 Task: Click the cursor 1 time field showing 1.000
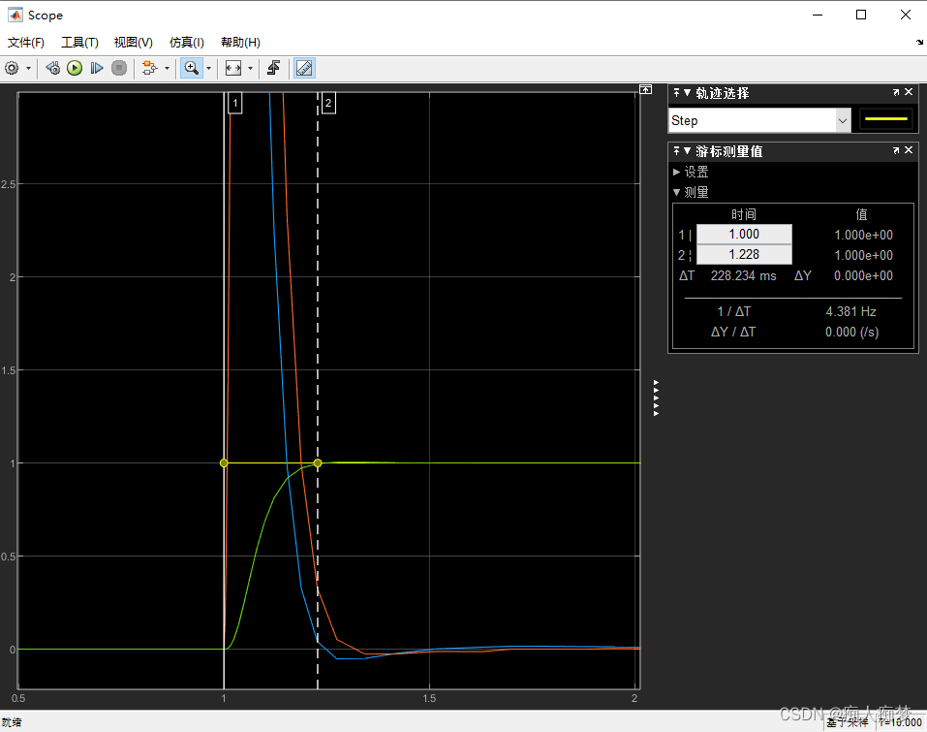pos(743,234)
